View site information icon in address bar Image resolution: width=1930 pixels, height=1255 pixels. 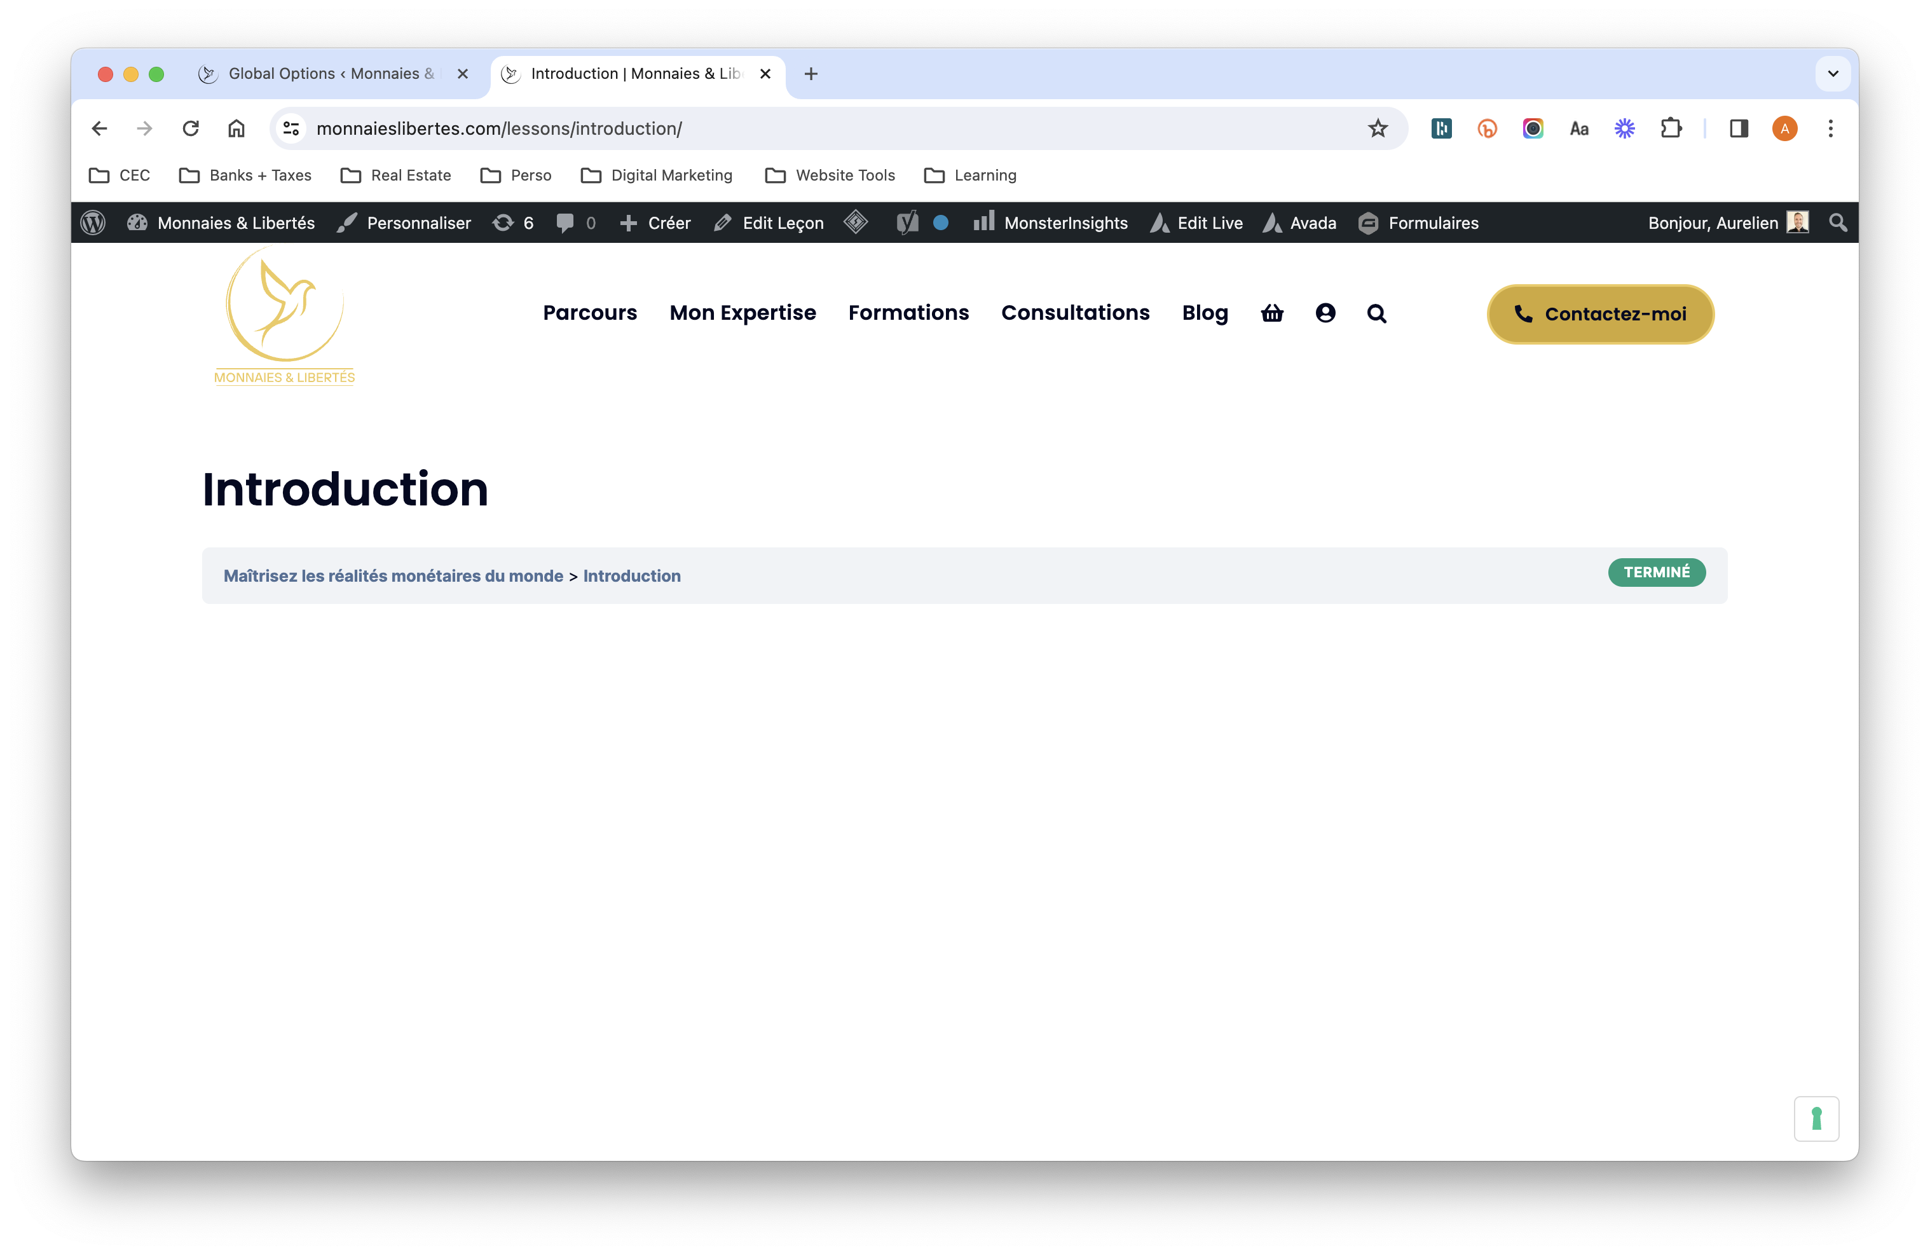291,128
